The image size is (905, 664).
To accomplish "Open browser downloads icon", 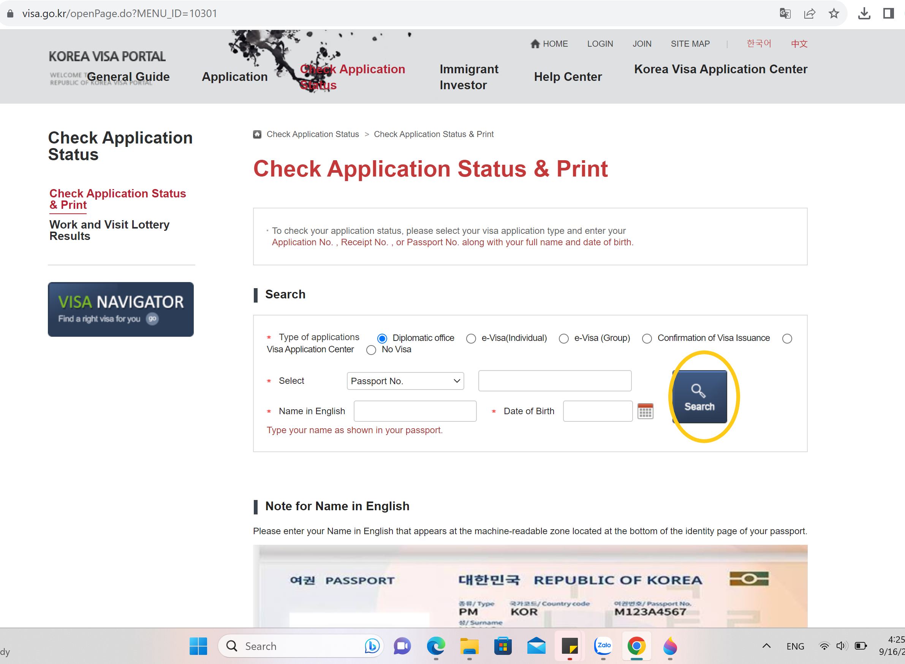I will 864,14.
